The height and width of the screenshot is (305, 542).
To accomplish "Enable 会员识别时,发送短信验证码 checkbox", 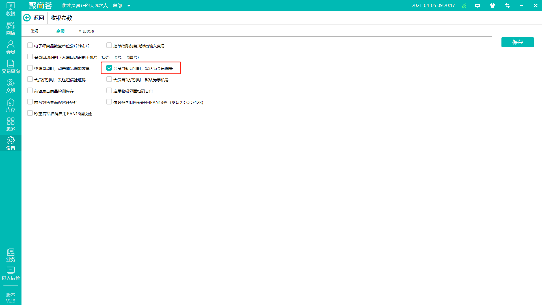I will [30, 79].
